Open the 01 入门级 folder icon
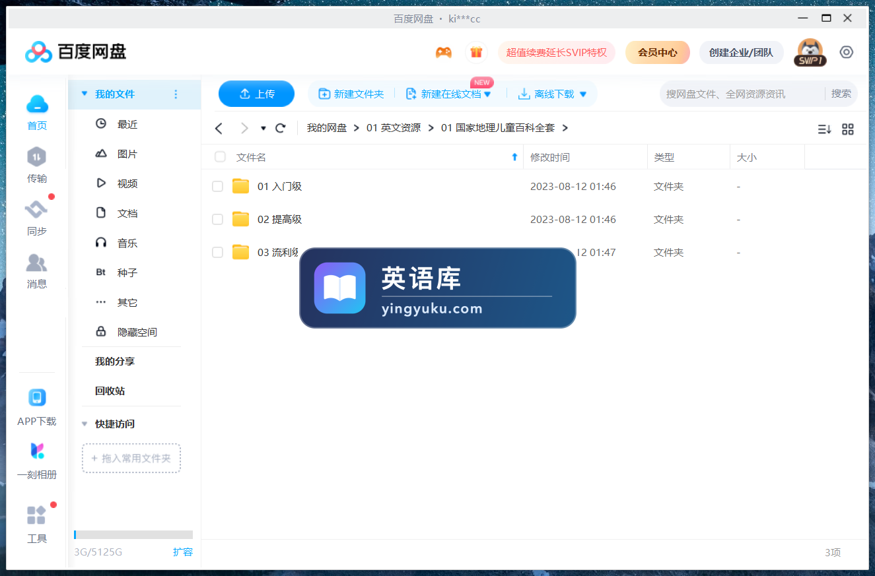The image size is (875, 576). click(x=241, y=186)
